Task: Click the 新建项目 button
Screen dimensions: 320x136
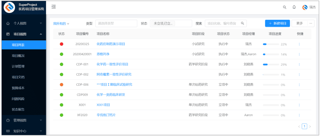Action: (277, 23)
